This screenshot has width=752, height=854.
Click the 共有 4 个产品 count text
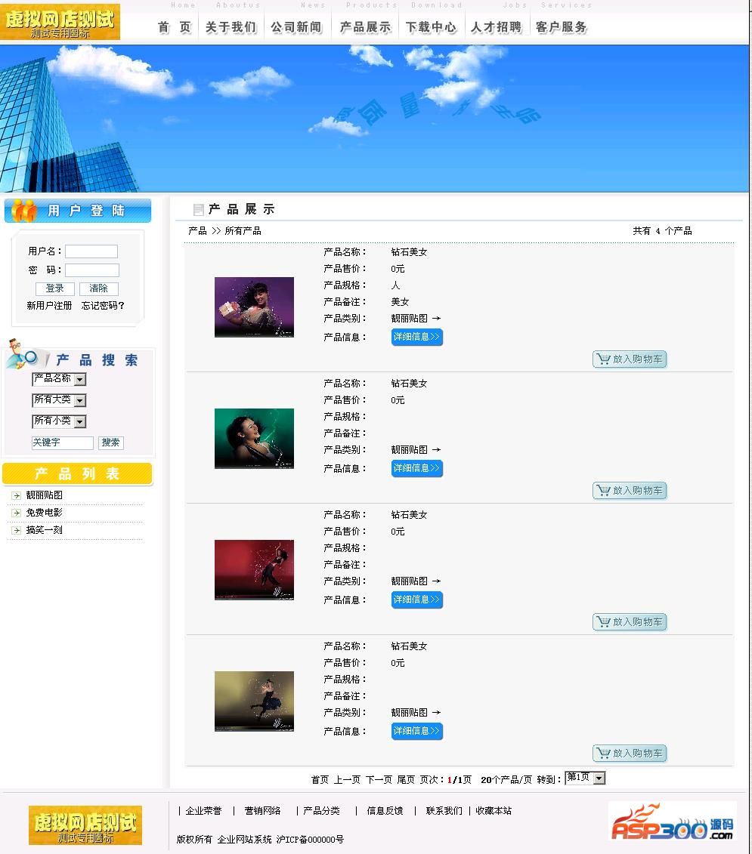tap(662, 231)
